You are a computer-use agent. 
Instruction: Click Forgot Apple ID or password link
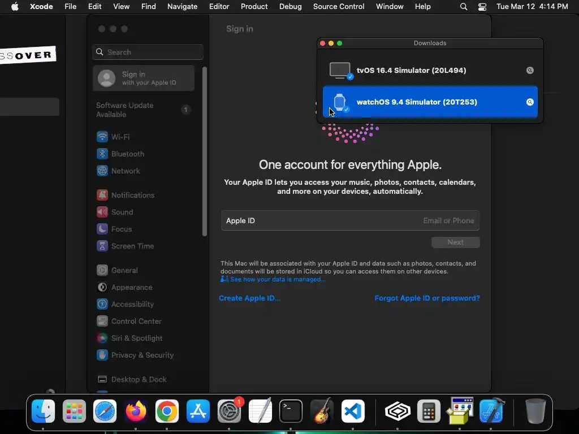coord(427,298)
